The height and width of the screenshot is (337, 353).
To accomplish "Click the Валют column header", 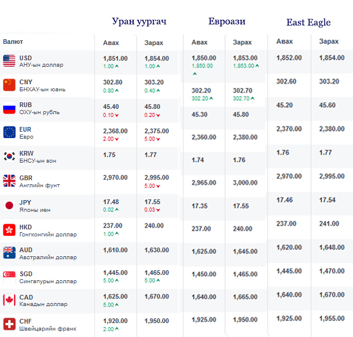I will tap(13, 42).
